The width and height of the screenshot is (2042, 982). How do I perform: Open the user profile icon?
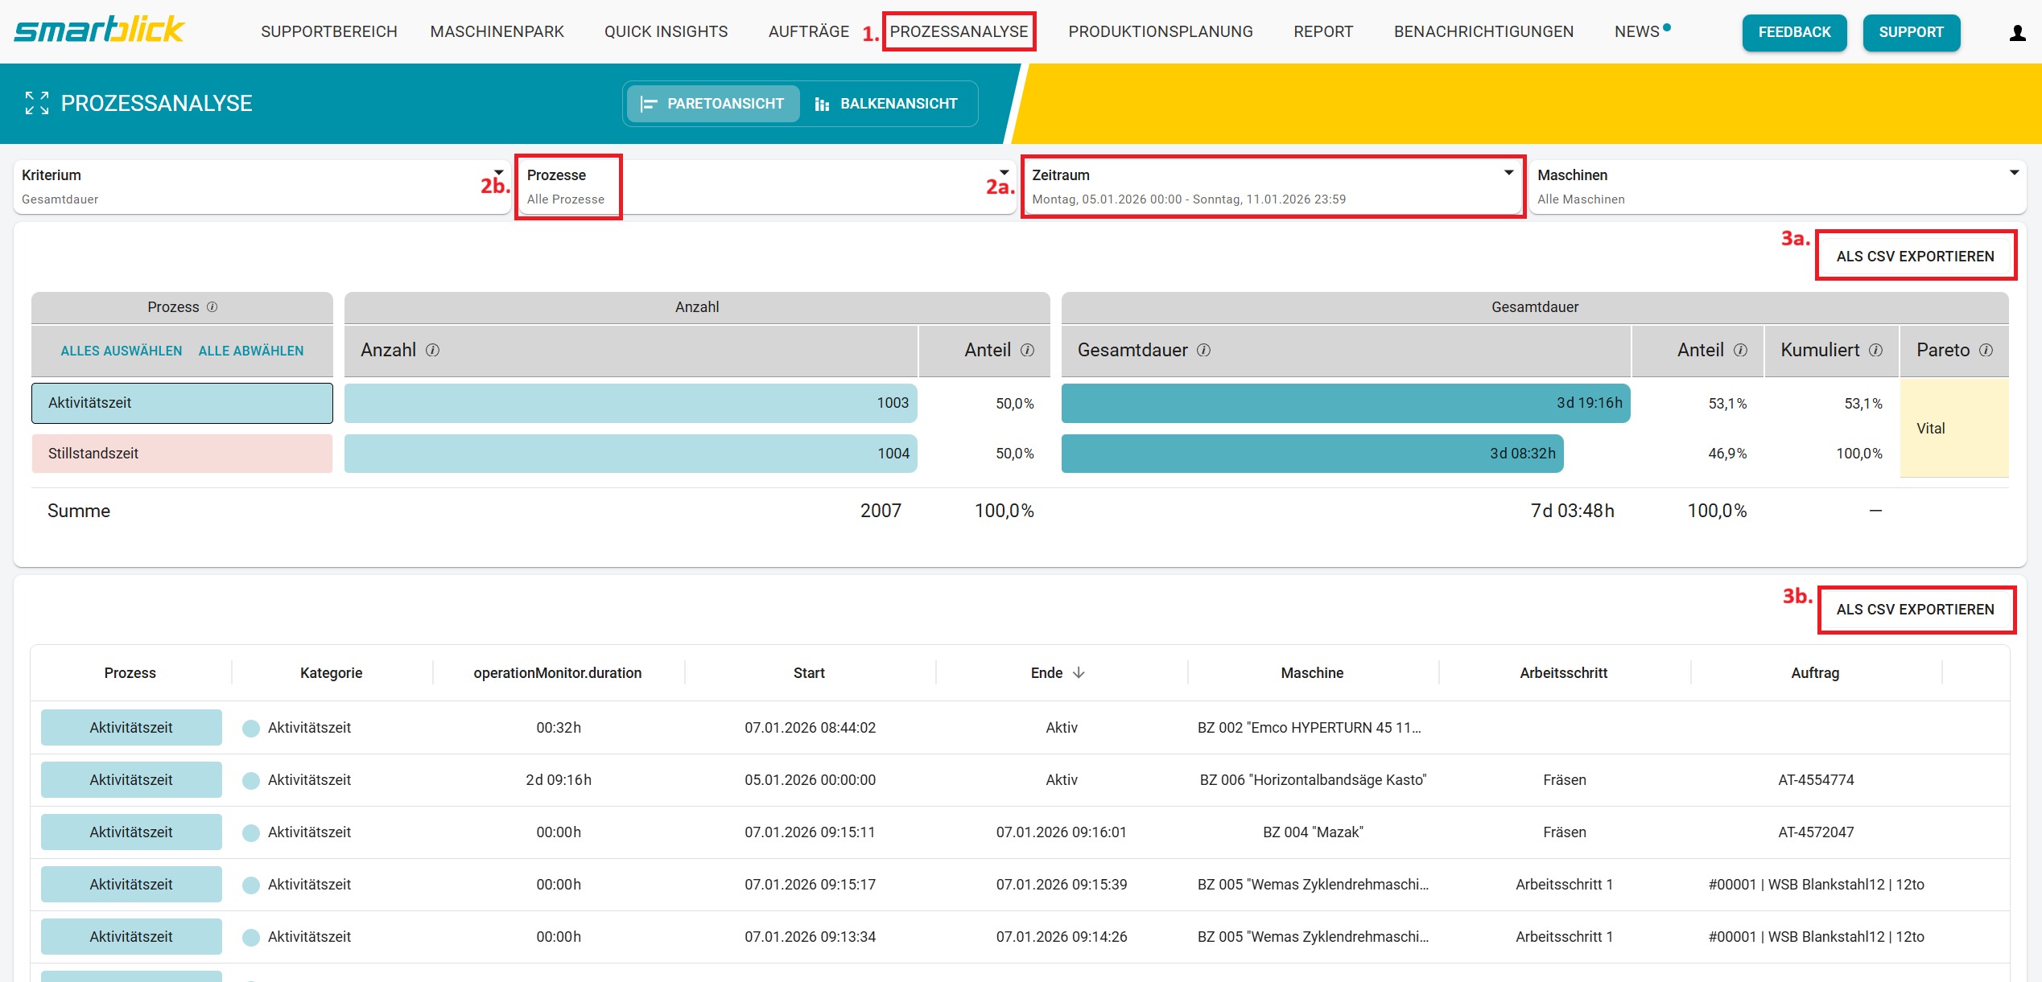click(2016, 33)
